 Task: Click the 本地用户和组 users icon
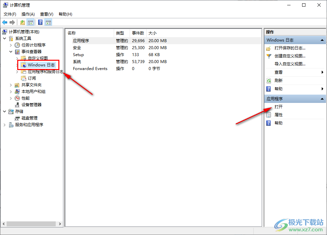pos(17,92)
